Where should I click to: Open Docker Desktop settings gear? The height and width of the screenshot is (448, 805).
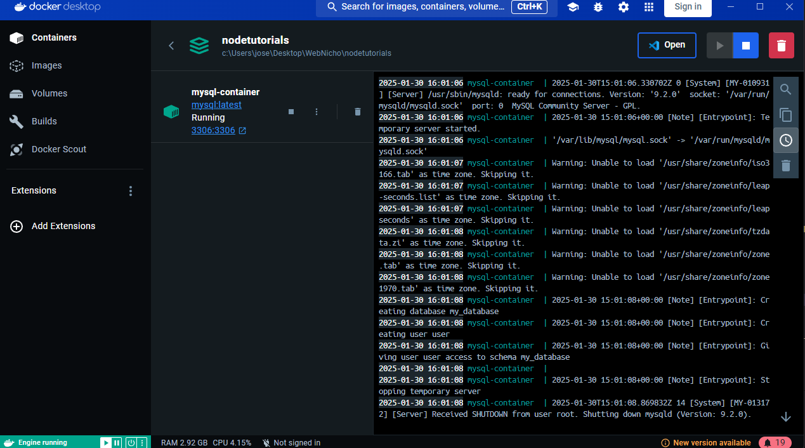[624, 7]
